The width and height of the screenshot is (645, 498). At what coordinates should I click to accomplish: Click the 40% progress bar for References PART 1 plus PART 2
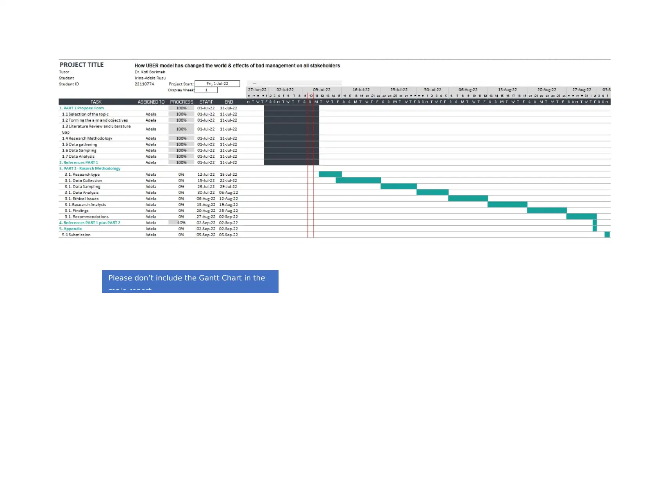181,223
